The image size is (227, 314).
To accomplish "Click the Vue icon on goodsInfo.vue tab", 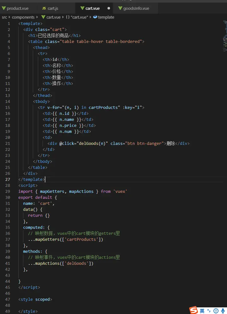I will 120,8.
